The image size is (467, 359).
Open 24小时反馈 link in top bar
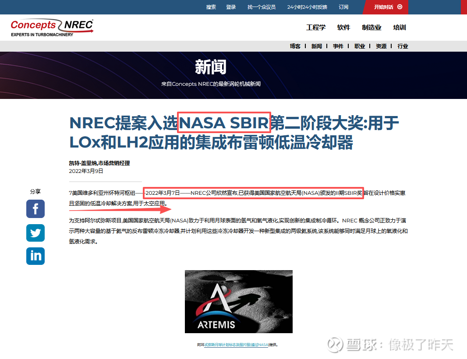pos(307,7)
